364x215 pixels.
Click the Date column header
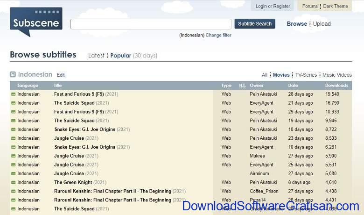tap(293, 86)
